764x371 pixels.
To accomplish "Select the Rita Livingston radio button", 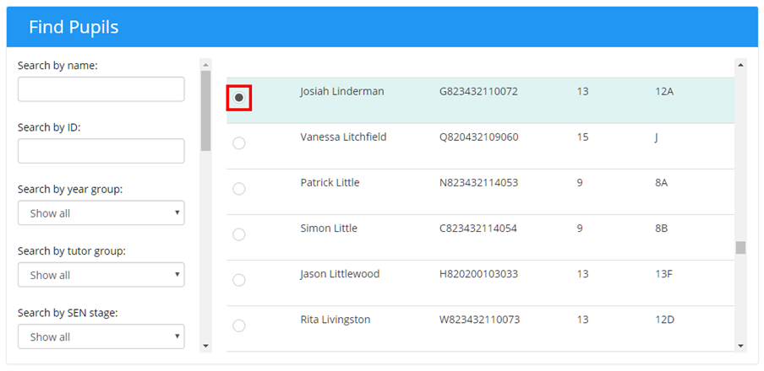I will coord(239,325).
